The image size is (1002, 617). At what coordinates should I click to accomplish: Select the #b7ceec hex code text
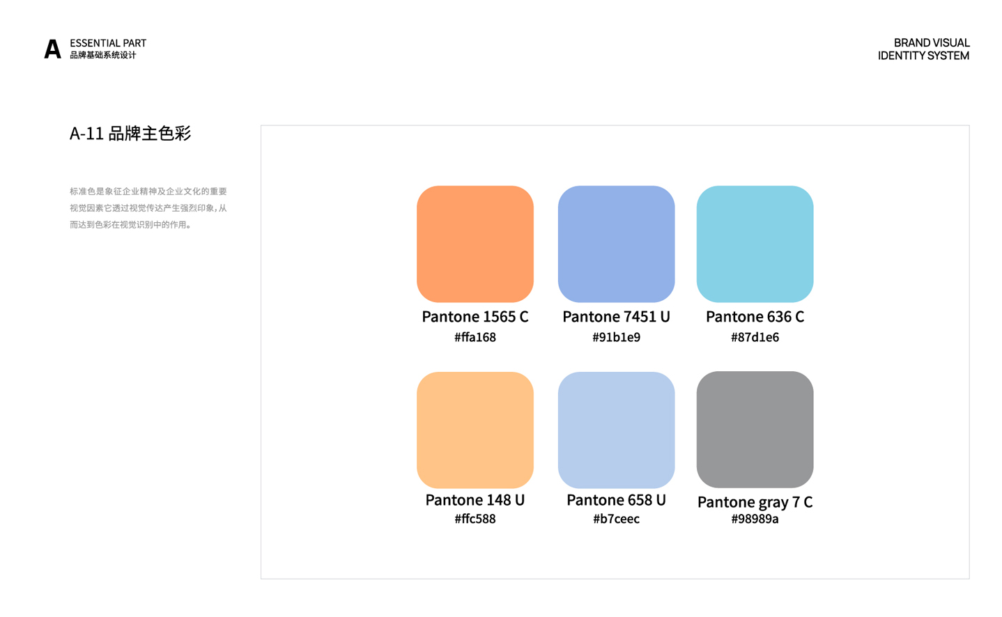[616, 519]
